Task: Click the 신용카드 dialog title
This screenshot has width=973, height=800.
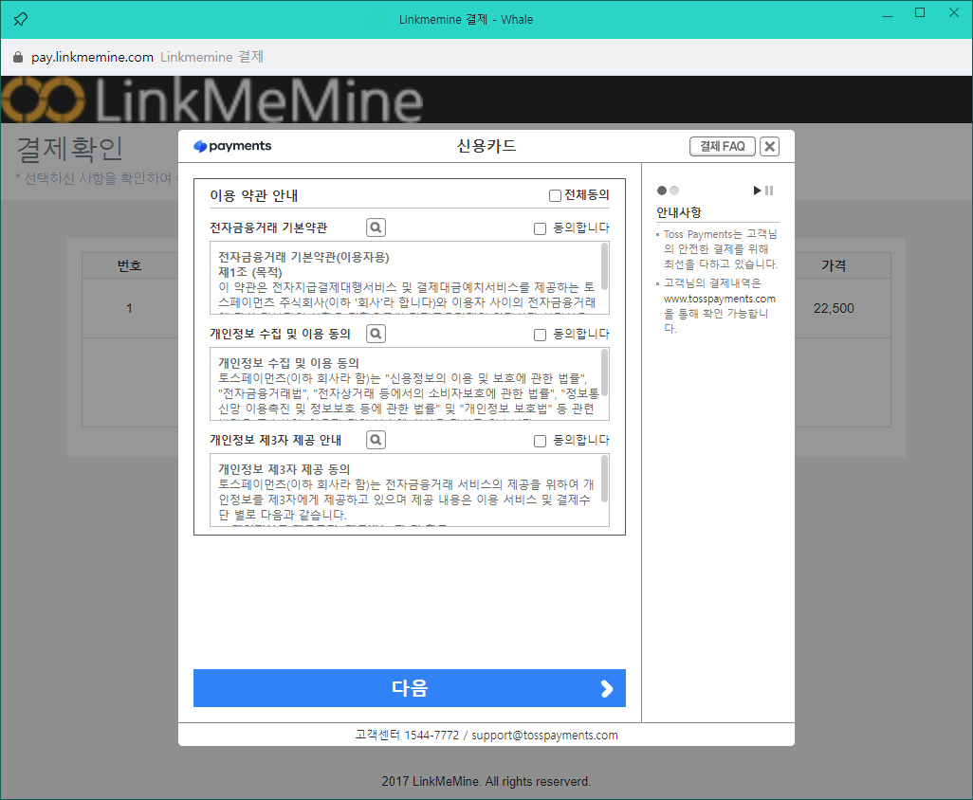Action: (x=486, y=146)
